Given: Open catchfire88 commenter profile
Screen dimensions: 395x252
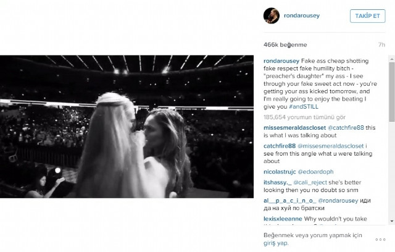Looking at the screenshot, I should pyautogui.click(x=280, y=146).
